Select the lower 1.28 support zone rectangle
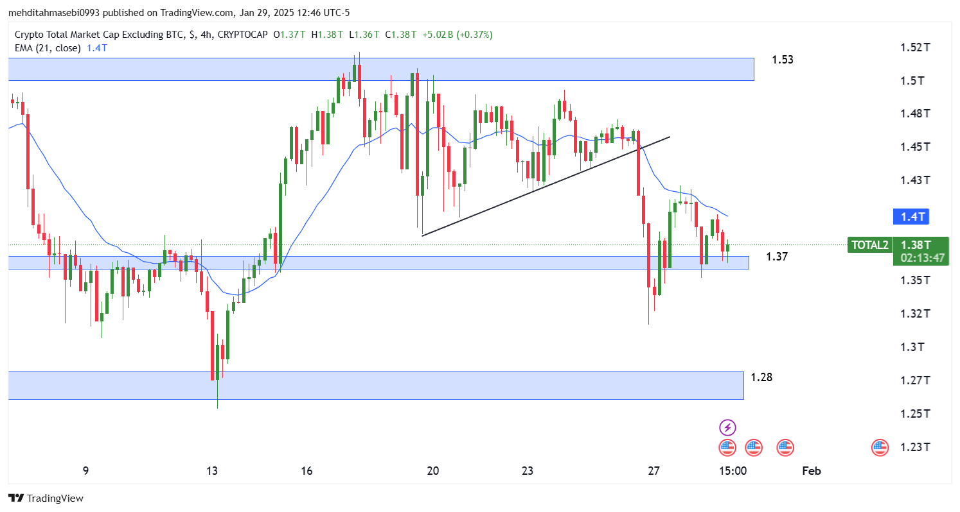Image resolution: width=960 pixels, height=512 pixels. click(x=376, y=385)
